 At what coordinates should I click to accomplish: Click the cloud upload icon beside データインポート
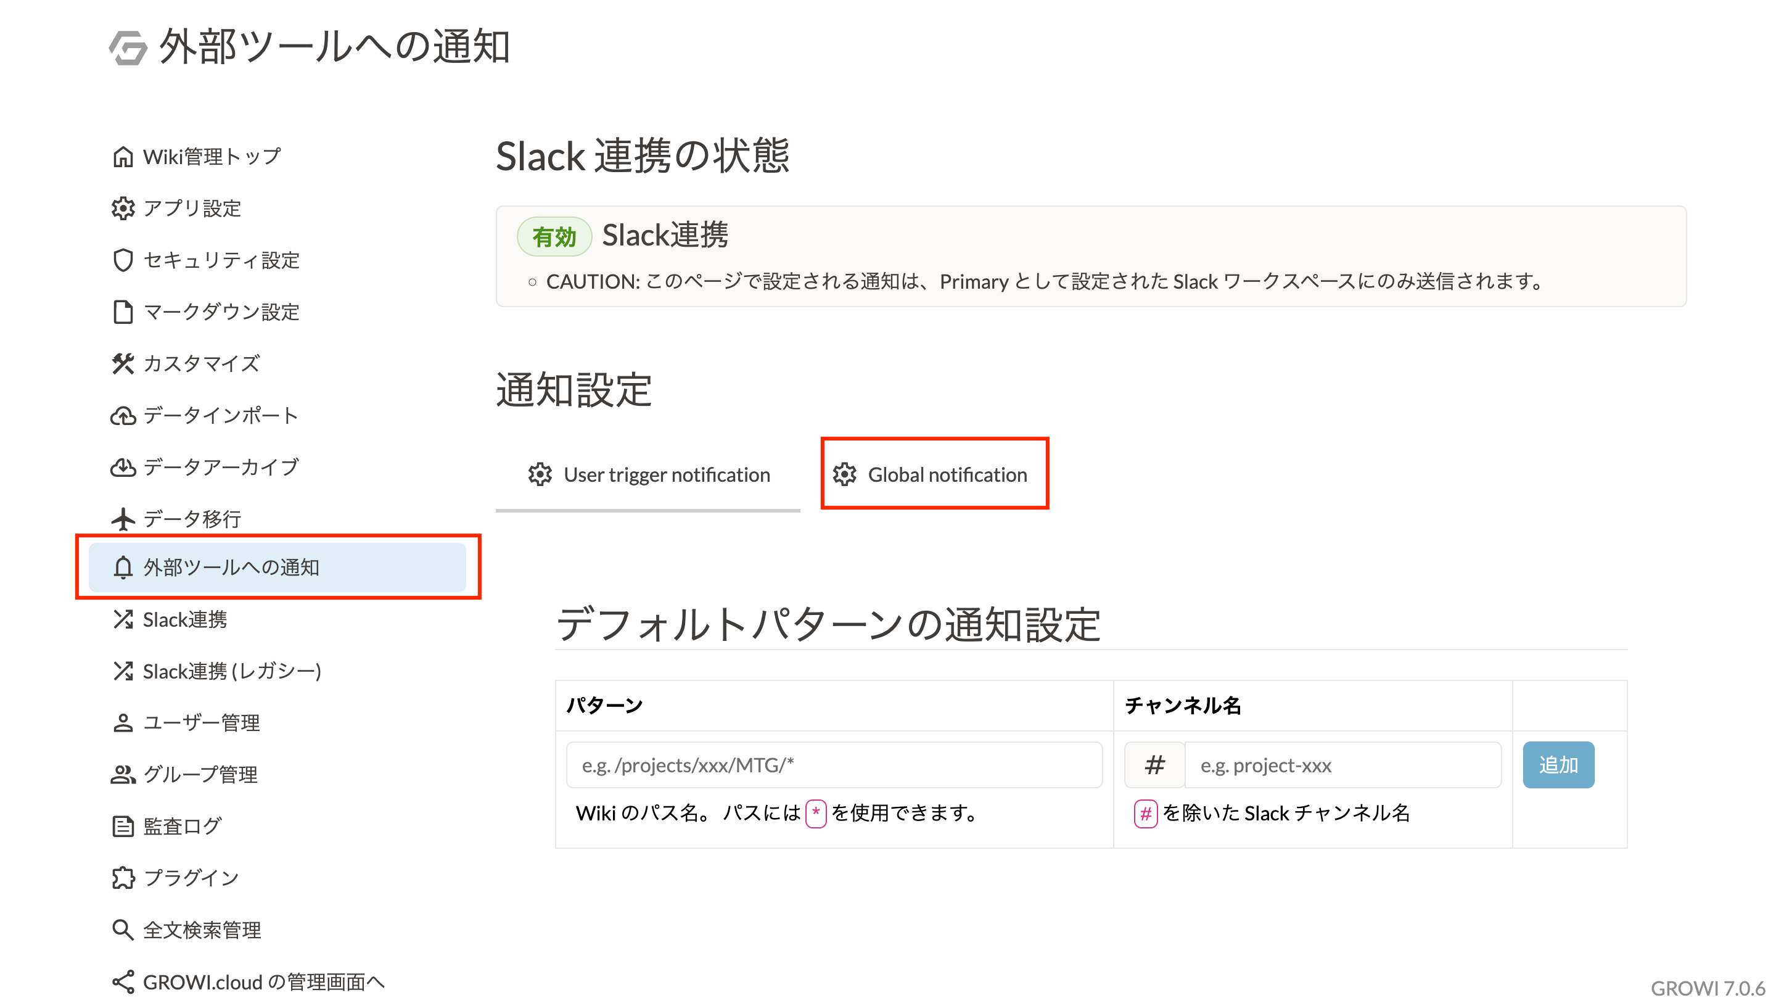(x=123, y=415)
